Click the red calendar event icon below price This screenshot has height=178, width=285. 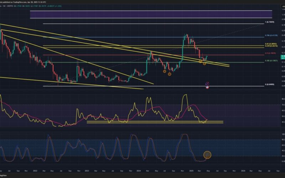207,87
